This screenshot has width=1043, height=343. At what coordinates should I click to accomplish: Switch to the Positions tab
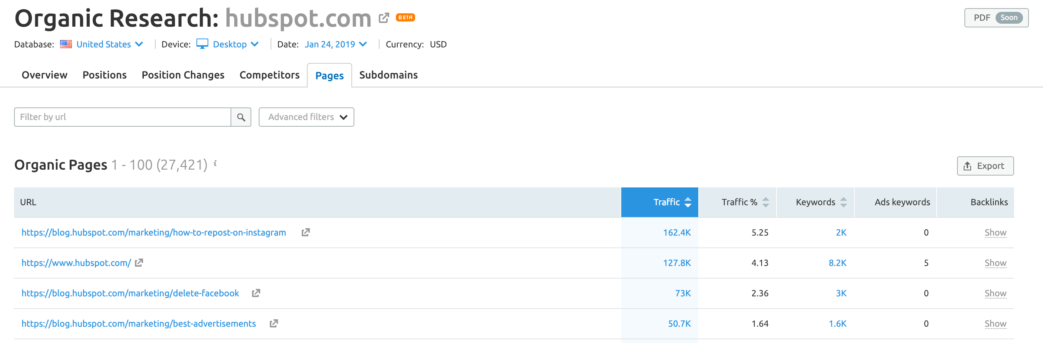105,75
